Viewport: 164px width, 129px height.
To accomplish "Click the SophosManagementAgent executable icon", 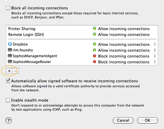I will (x=10, y=56).
